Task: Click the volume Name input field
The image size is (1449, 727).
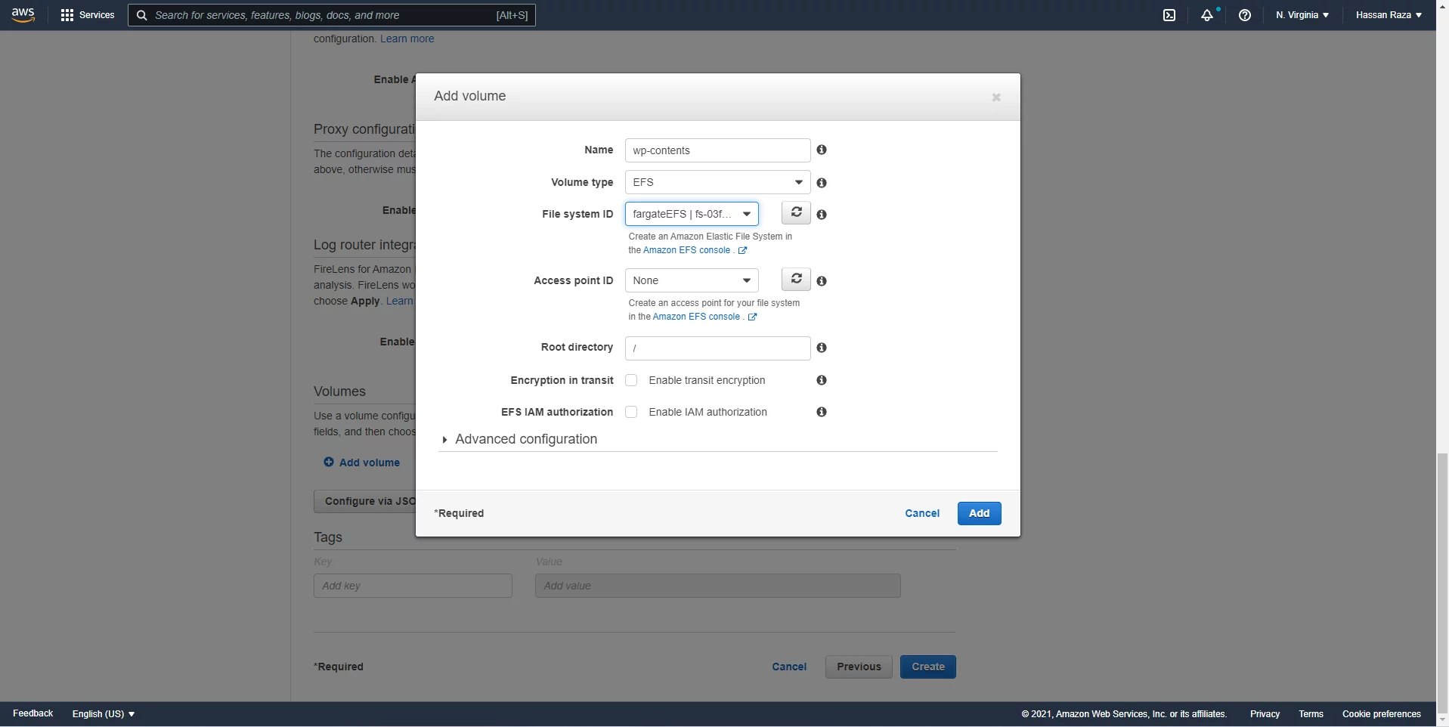Action: (717, 150)
